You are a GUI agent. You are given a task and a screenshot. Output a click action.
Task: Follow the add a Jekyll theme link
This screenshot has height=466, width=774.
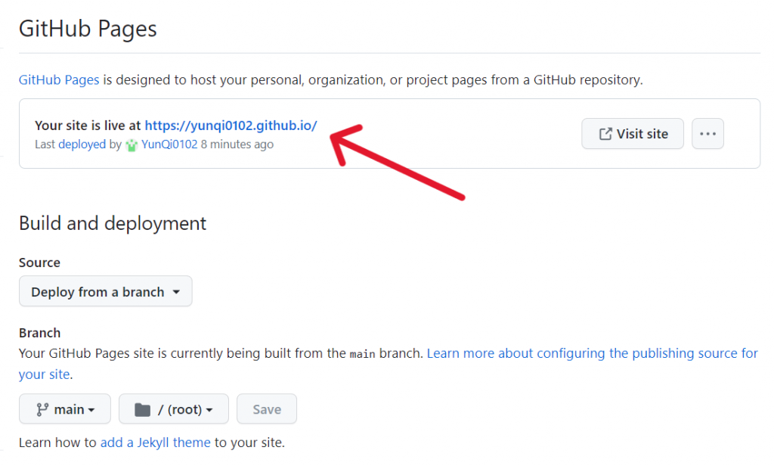coord(155,443)
